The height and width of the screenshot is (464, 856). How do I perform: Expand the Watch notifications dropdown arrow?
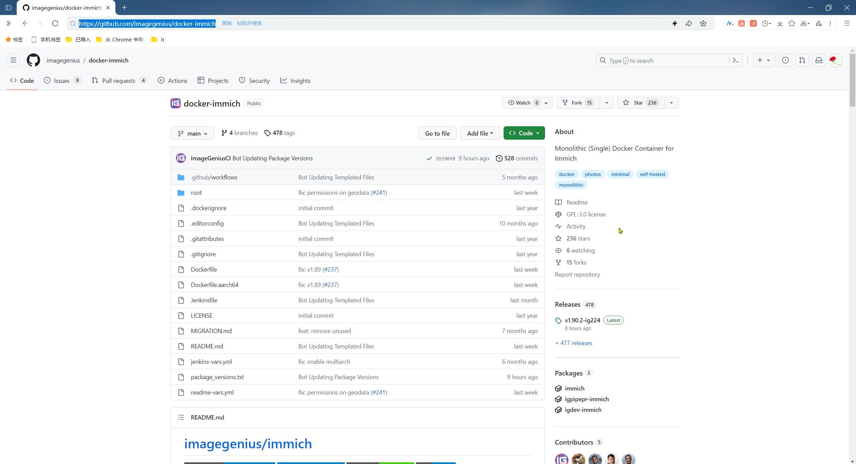coord(546,103)
